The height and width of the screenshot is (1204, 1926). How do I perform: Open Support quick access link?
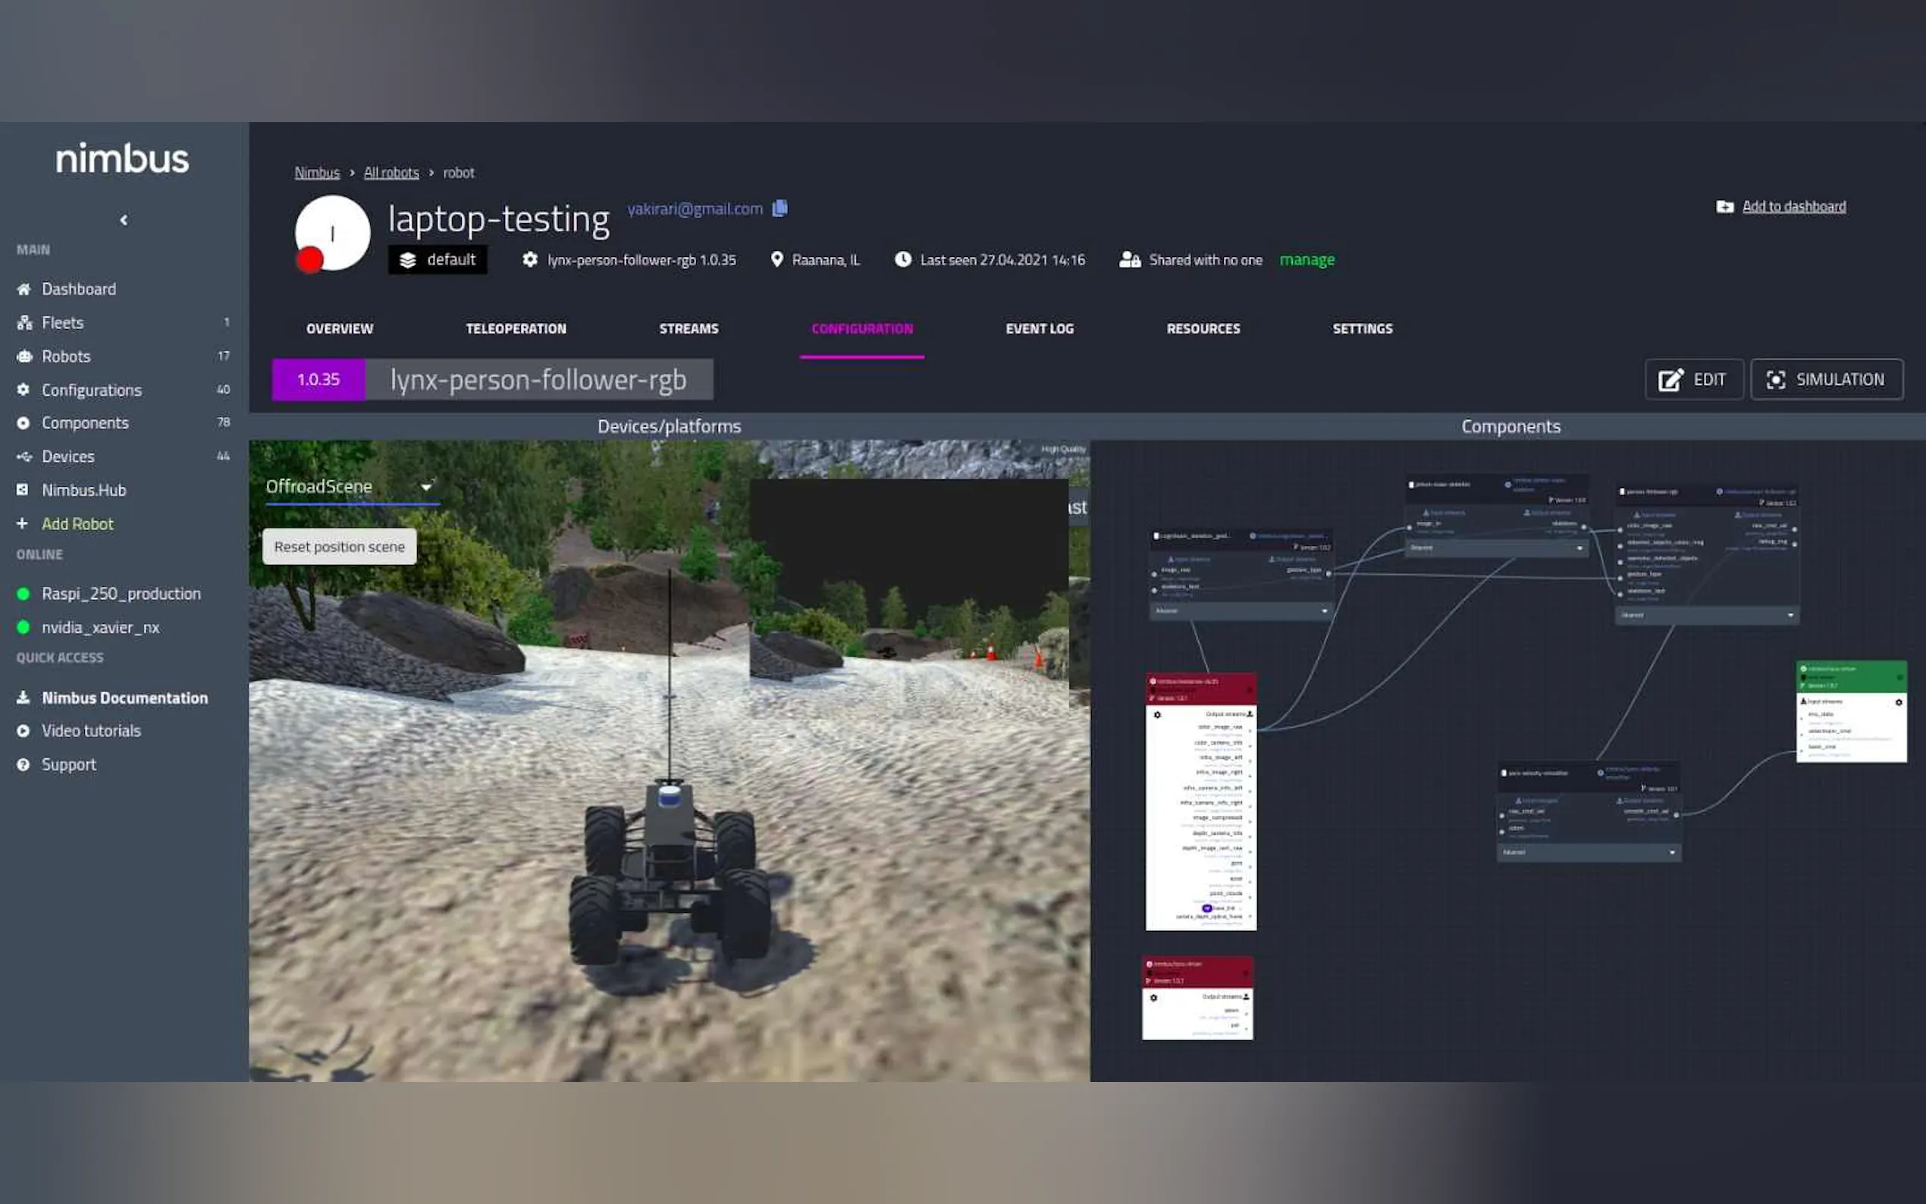tap(68, 764)
